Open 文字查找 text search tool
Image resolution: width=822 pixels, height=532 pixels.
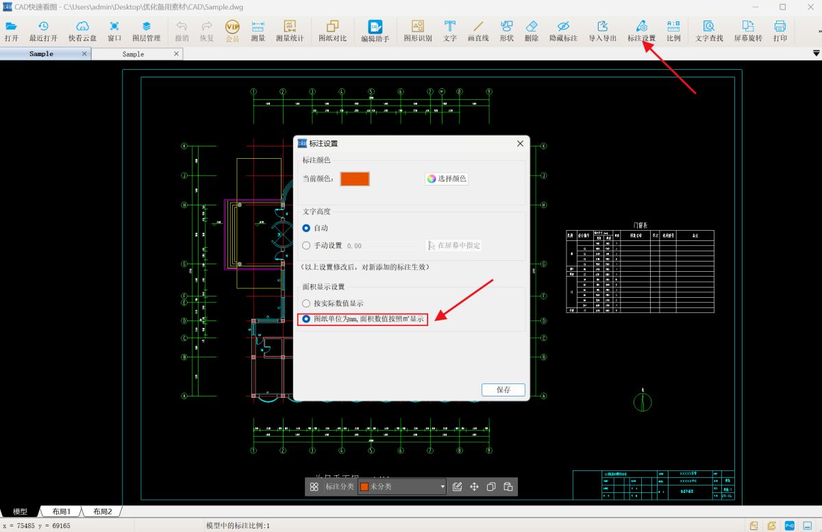[709, 31]
